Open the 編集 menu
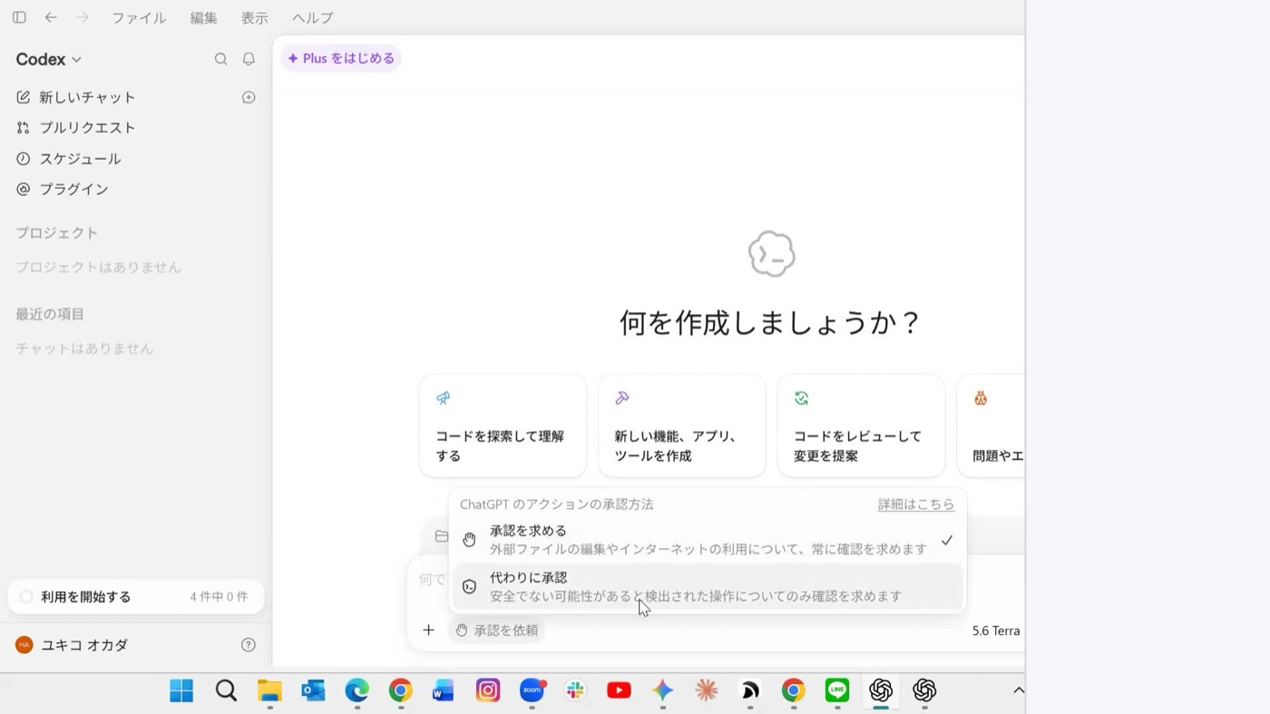Viewport: 1270px width, 714px height. click(x=204, y=18)
